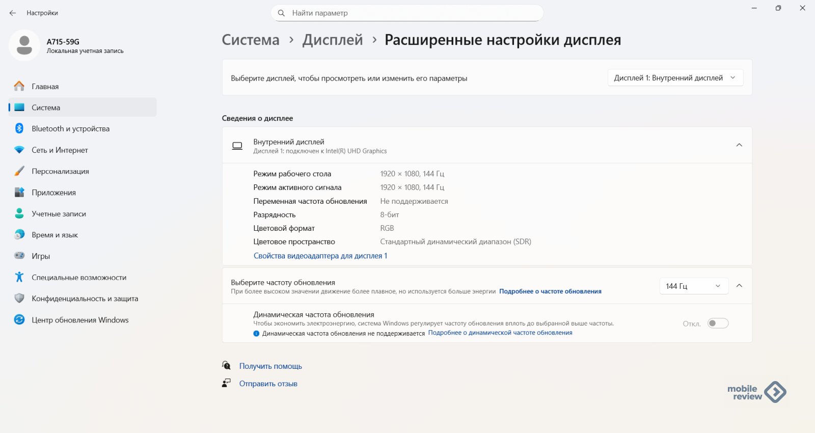
Task: Click the back arrow icon in the title bar
Action: [13, 13]
